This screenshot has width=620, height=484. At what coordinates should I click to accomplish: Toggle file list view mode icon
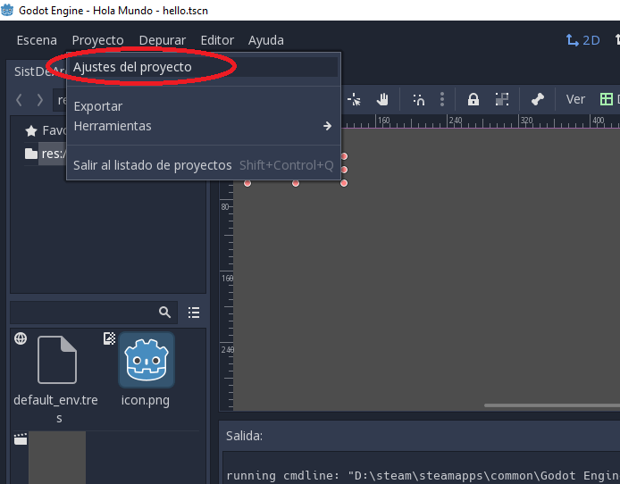pyautogui.click(x=194, y=313)
